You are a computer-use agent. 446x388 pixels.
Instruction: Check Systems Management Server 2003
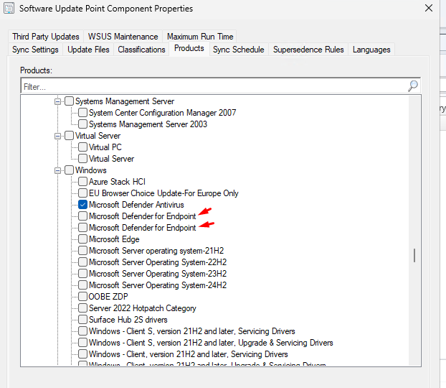pyautogui.click(x=82, y=124)
